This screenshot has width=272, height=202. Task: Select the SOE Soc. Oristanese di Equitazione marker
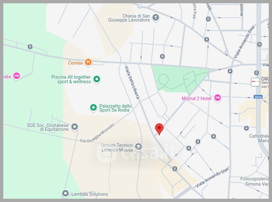[75, 127]
